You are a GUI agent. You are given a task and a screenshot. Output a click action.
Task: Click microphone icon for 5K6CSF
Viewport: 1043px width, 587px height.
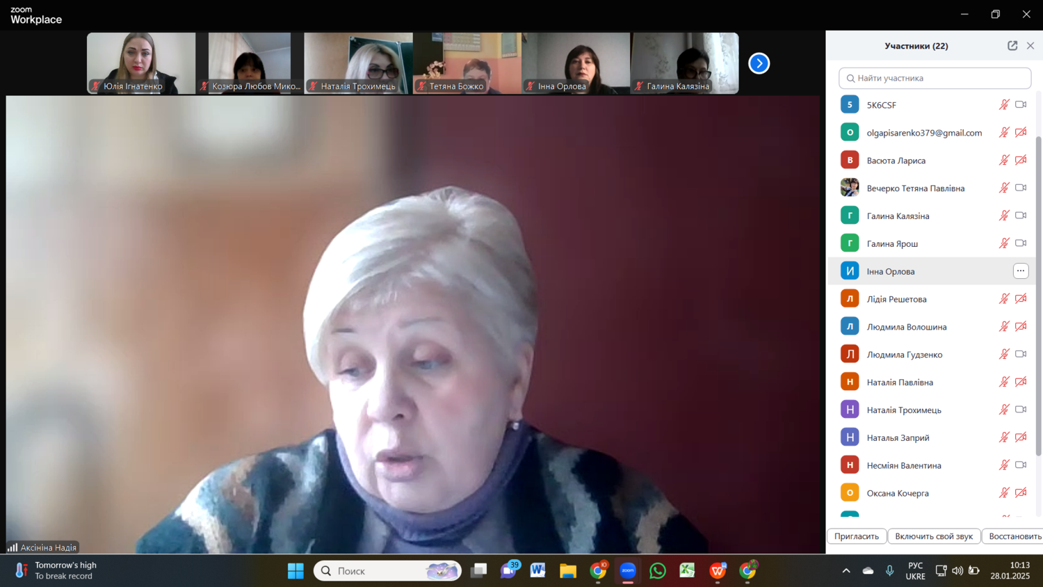tap(1004, 105)
